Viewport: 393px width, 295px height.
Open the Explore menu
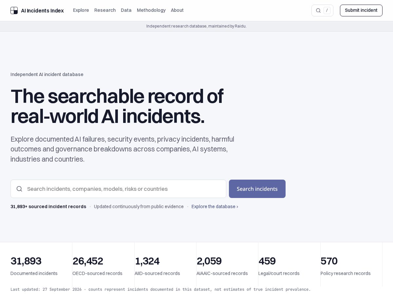81,10
